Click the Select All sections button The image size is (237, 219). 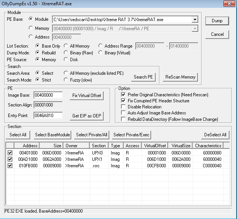[18, 135]
